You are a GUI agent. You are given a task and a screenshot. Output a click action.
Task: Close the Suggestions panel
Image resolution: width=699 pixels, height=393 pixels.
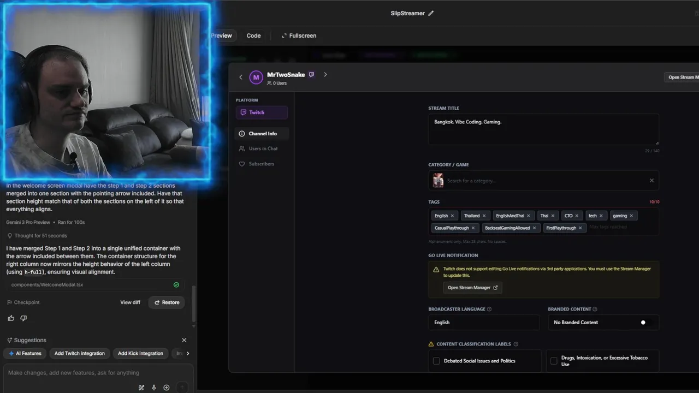pos(184,340)
